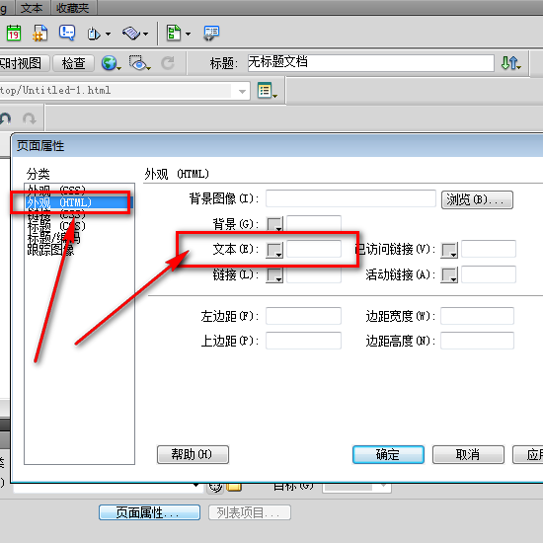Click the Tag Chooser icon
The image size is (543, 543).
[211, 34]
